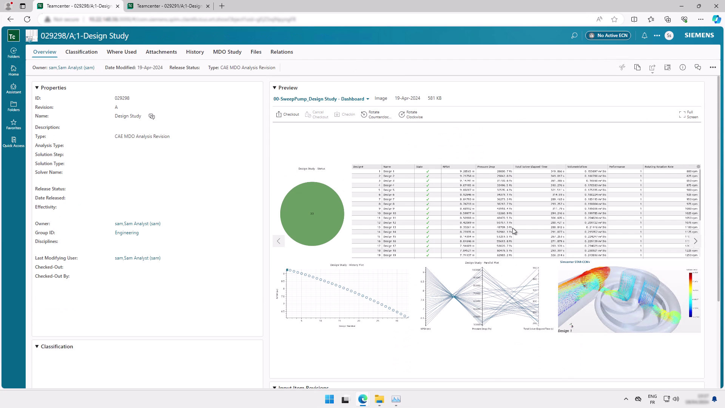
Task: Open the Cut operation icon in the toolbar
Action: (x=622, y=67)
